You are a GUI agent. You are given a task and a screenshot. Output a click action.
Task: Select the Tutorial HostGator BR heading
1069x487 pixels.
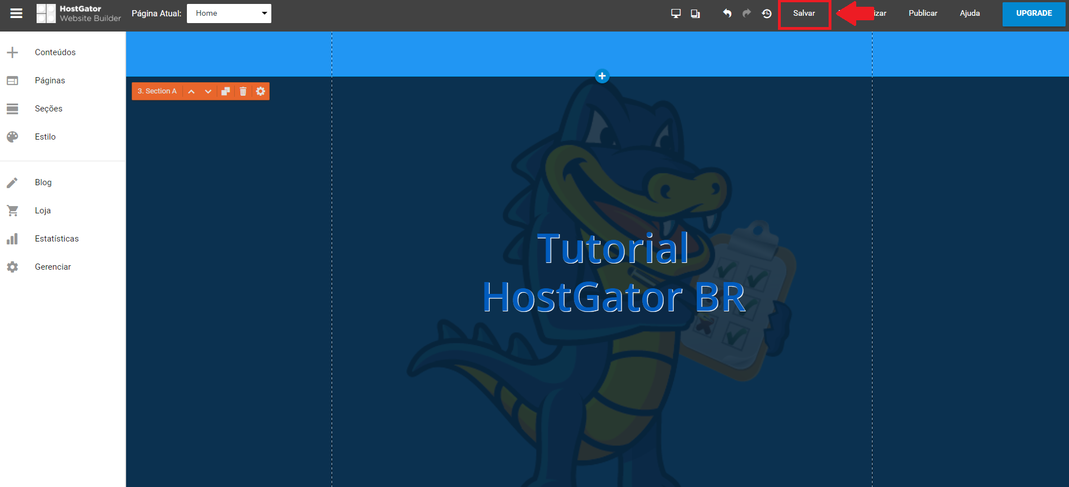click(x=614, y=272)
